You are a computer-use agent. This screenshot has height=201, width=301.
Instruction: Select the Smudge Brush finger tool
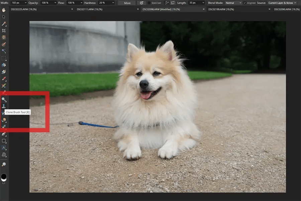(x=4, y=120)
